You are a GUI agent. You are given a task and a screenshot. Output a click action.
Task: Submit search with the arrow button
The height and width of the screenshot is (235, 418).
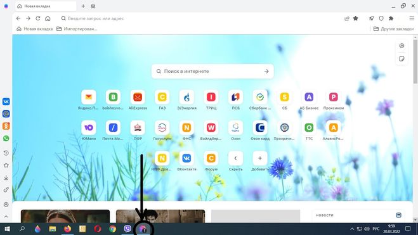coord(266,72)
